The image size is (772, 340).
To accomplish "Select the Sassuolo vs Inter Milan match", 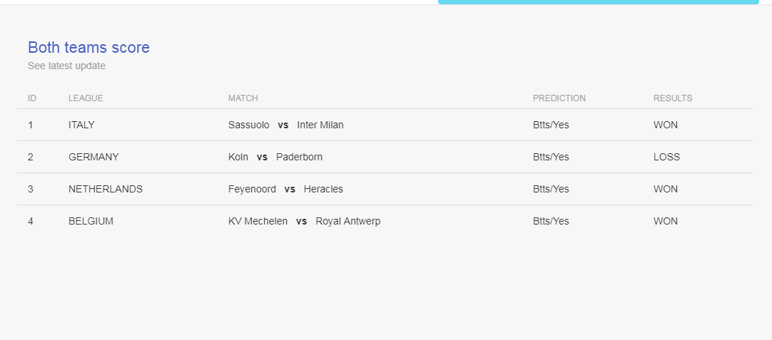I will click(x=285, y=125).
